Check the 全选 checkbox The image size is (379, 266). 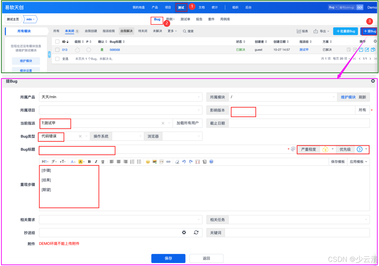pos(57,59)
